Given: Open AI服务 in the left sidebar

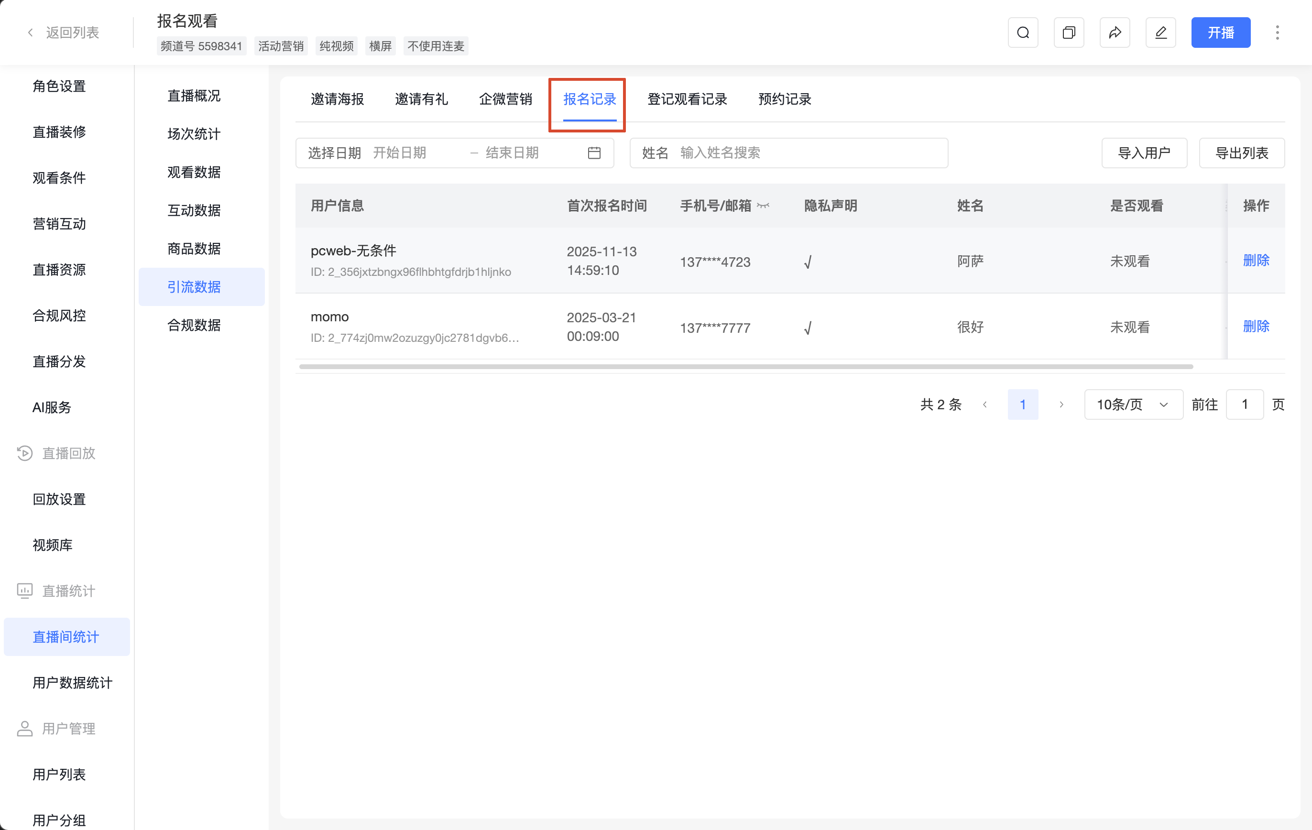Looking at the screenshot, I should point(52,407).
